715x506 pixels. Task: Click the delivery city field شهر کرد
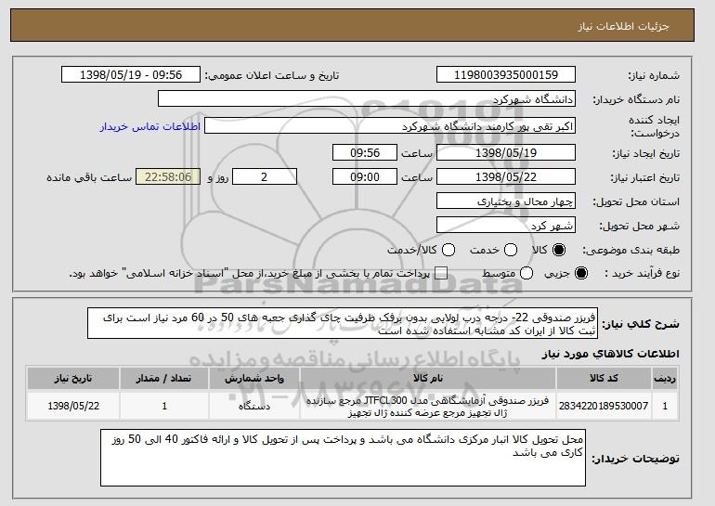pyautogui.click(x=506, y=226)
